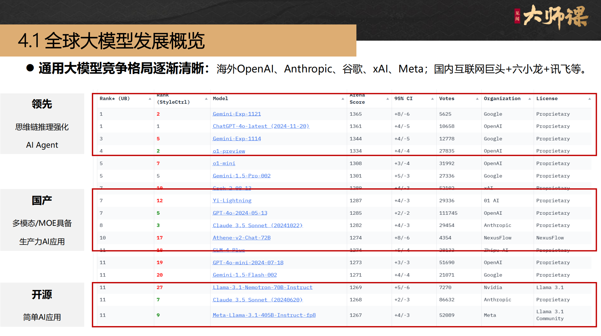Select the license cell NexusFlow
Screen dimensions: 601x336
[x=550, y=238]
